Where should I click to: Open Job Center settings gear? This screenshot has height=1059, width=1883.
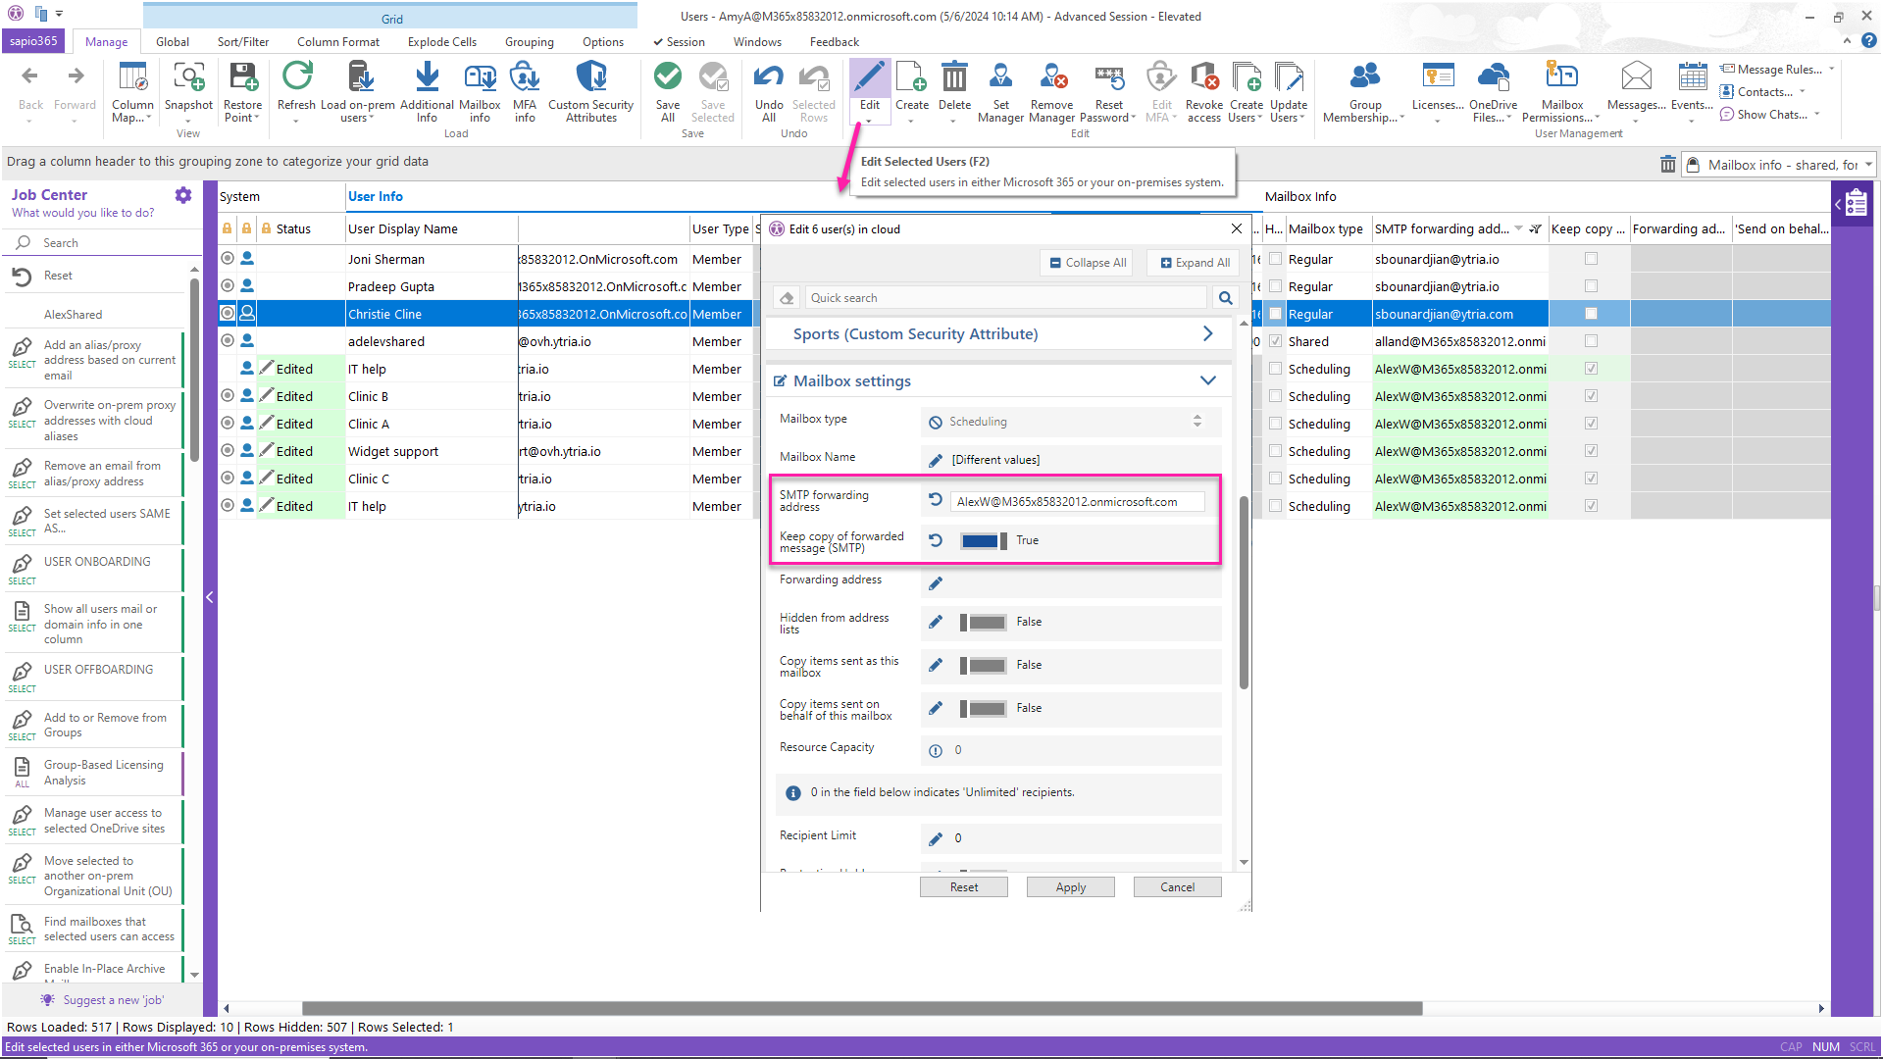[183, 195]
